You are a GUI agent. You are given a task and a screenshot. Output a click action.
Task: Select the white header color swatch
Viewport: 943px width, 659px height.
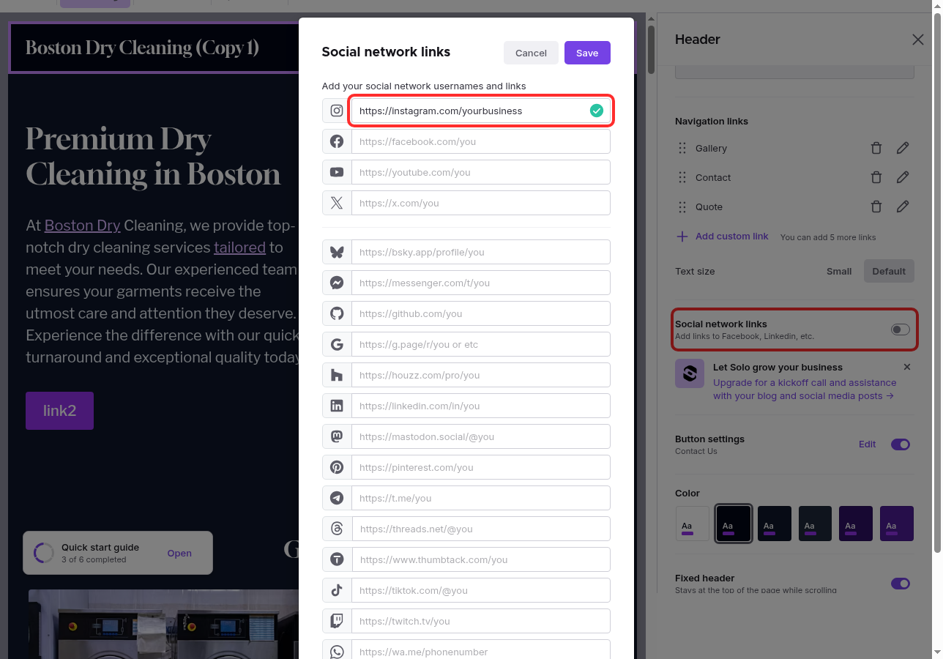tap(692, 524)
